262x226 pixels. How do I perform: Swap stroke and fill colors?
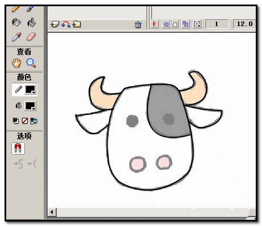click(x=34, y=121)
